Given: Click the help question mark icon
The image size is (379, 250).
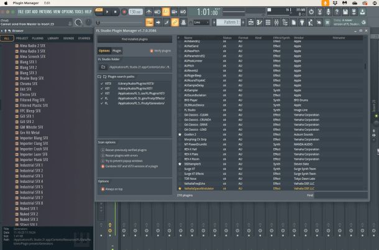Looking at the screenshot, I should point(337,12).
